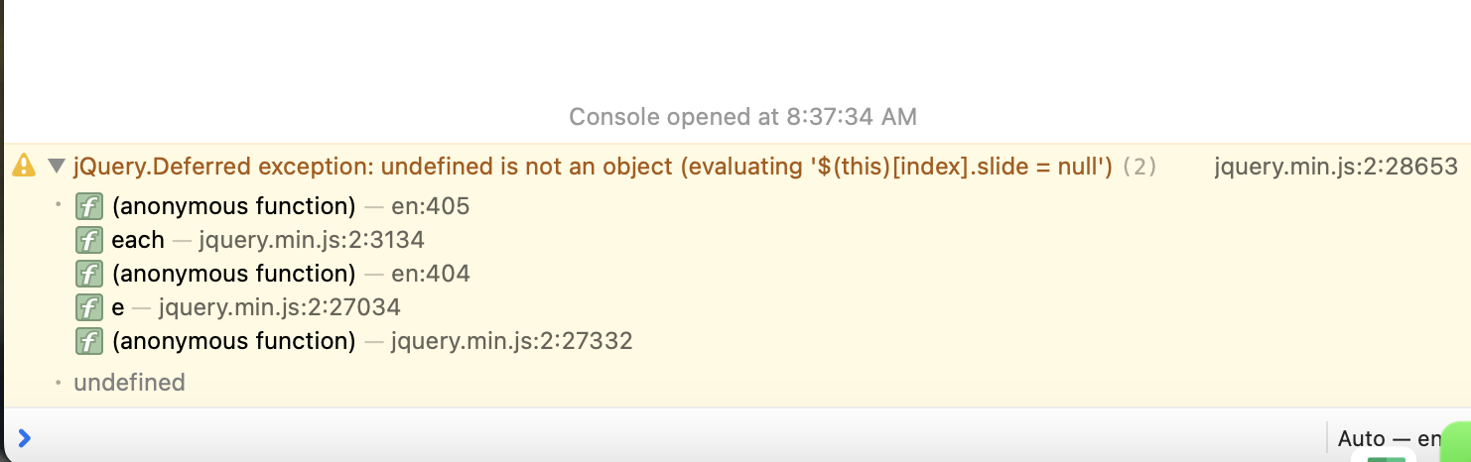Jump to jquery.min.js:2:3134 source location
This screenshot has height=462, width=1471.
point(311,240)
